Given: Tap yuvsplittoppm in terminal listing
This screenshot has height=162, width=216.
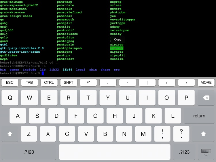Looking at the screenshot, I should 122,20.
